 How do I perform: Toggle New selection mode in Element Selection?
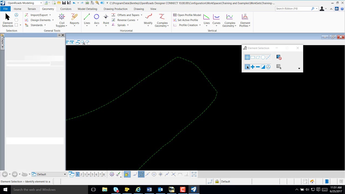247,67
